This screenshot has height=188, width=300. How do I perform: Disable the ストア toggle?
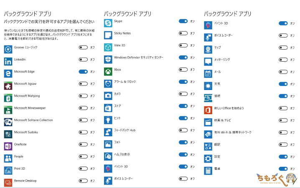click(x=183, y=106)
